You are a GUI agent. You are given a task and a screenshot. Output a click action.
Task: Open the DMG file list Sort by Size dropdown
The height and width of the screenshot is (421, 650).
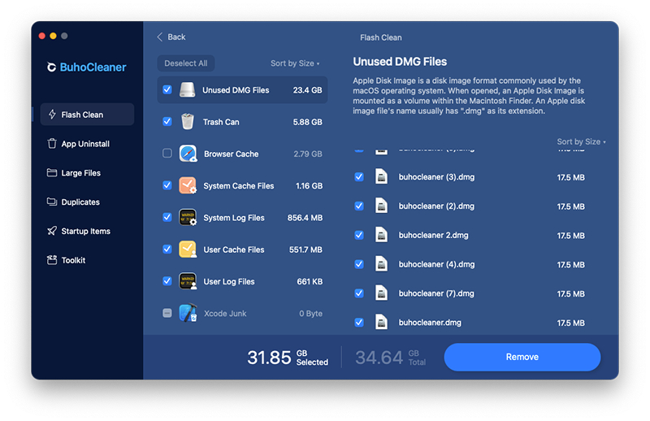581,141
